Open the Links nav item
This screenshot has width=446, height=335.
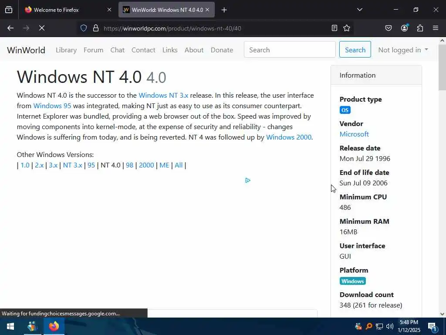[x=170, y=50]
